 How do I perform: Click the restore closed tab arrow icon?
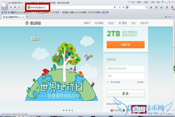(170, 17)
